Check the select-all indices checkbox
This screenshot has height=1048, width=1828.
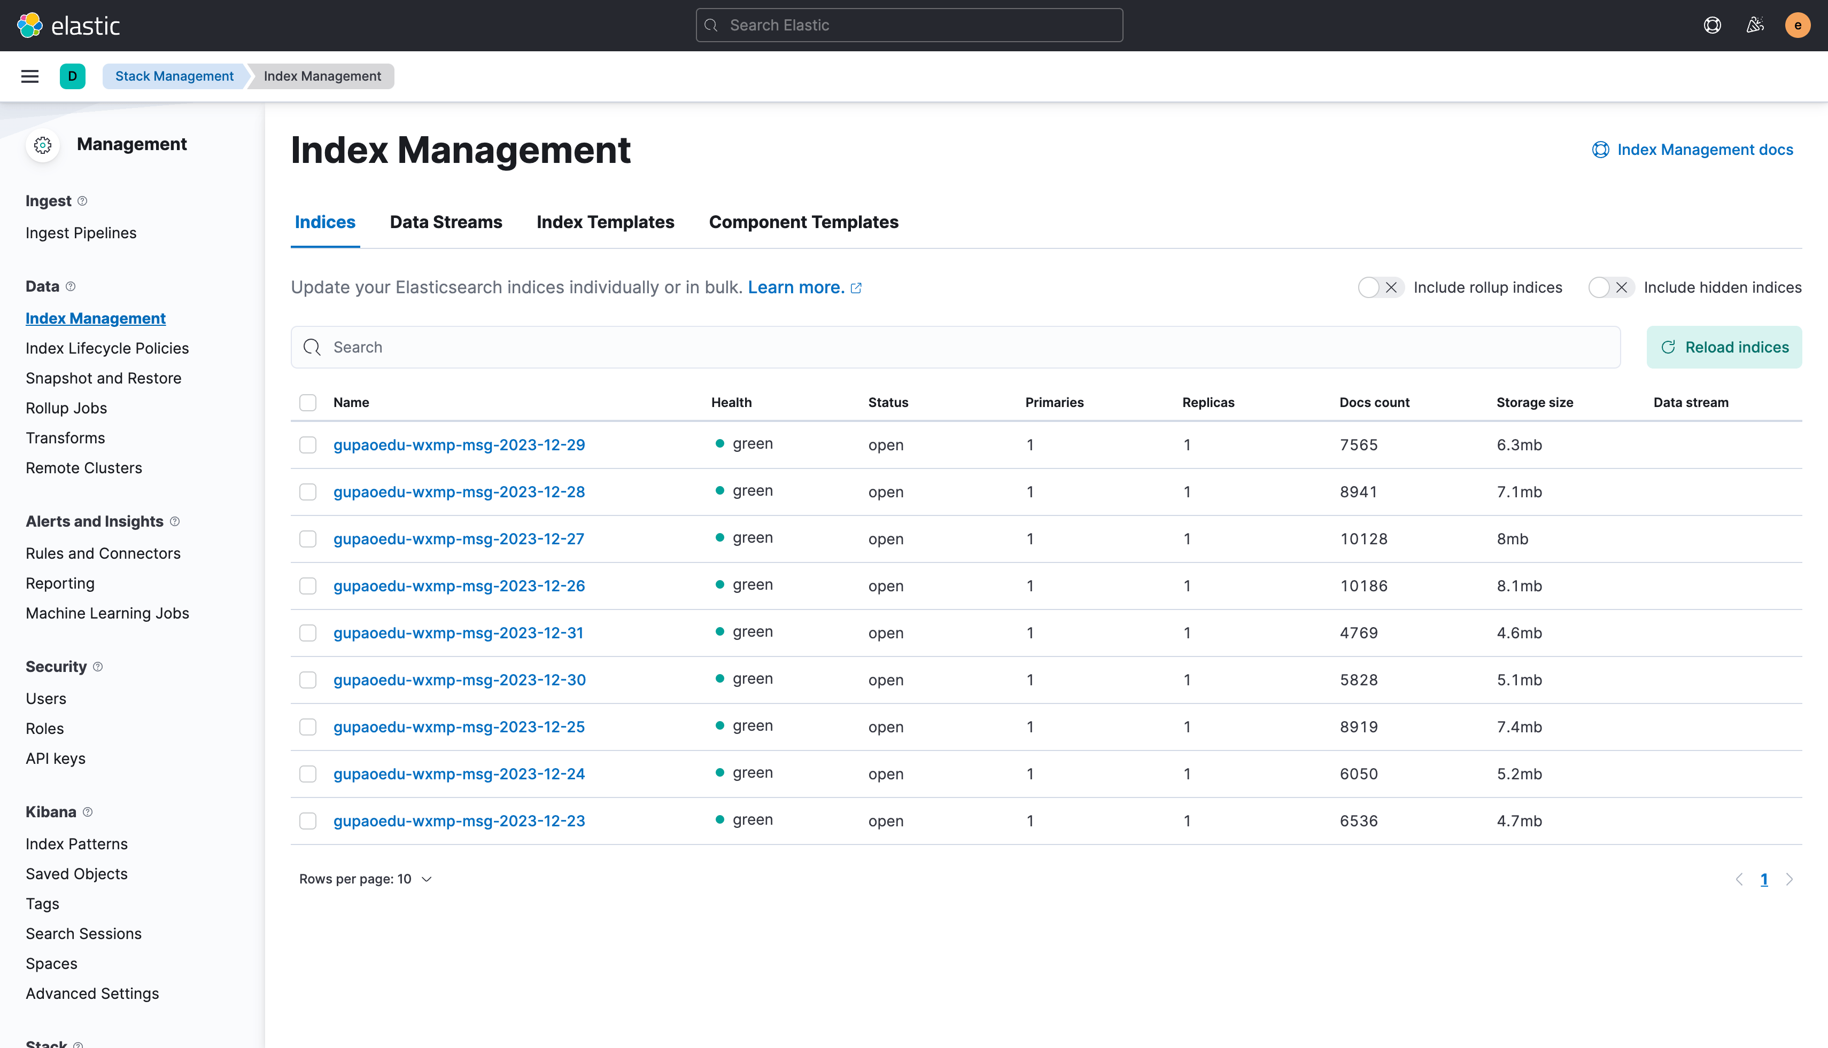307,402
